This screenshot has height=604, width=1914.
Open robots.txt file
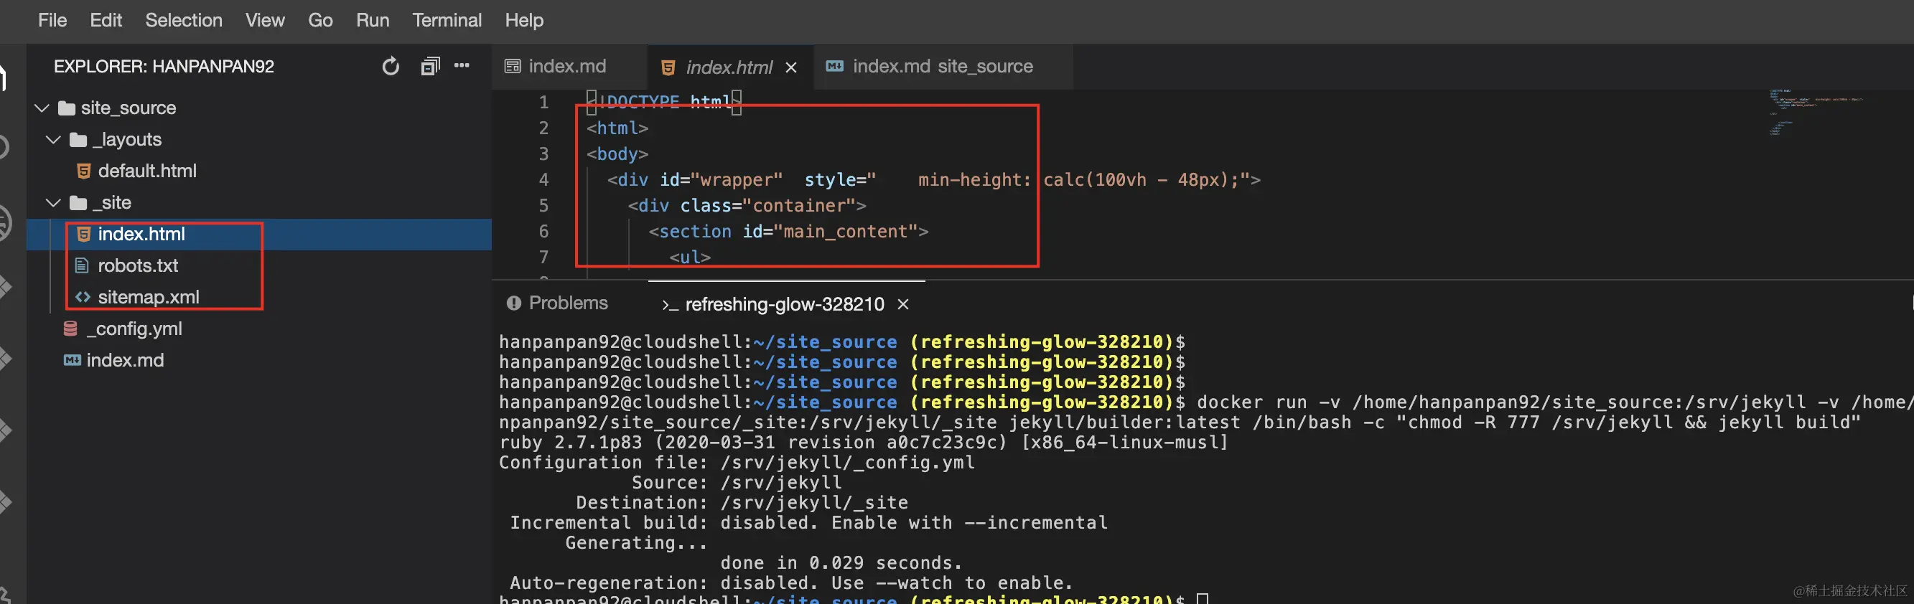click(x=137, y=265)
